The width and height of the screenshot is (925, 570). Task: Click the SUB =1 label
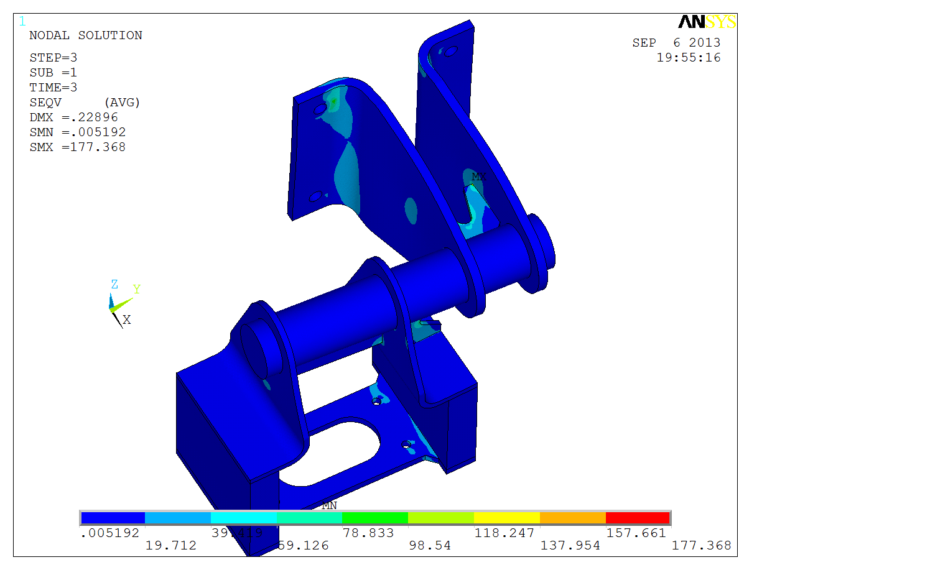tap(53, 73)
